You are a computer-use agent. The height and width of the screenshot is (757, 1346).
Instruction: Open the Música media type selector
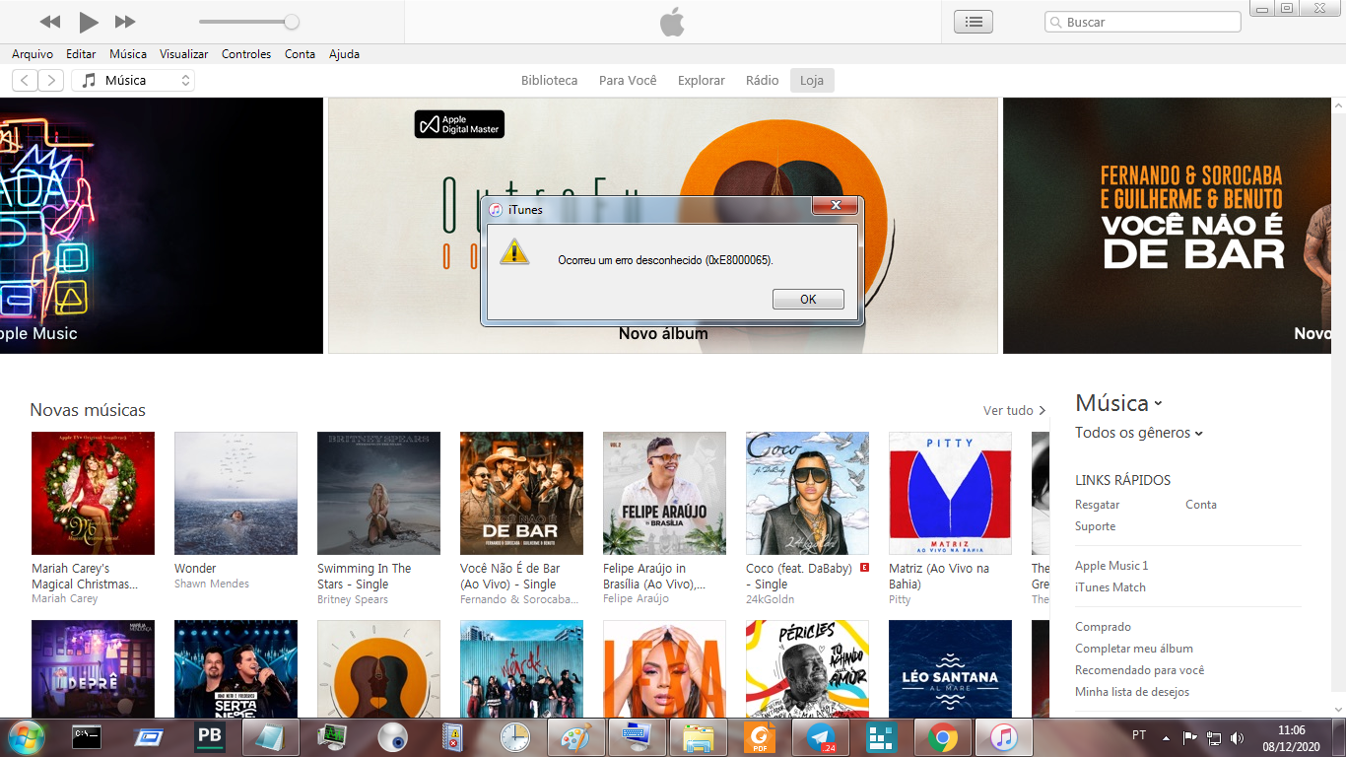pyautogui.click(x=133, y=81)
